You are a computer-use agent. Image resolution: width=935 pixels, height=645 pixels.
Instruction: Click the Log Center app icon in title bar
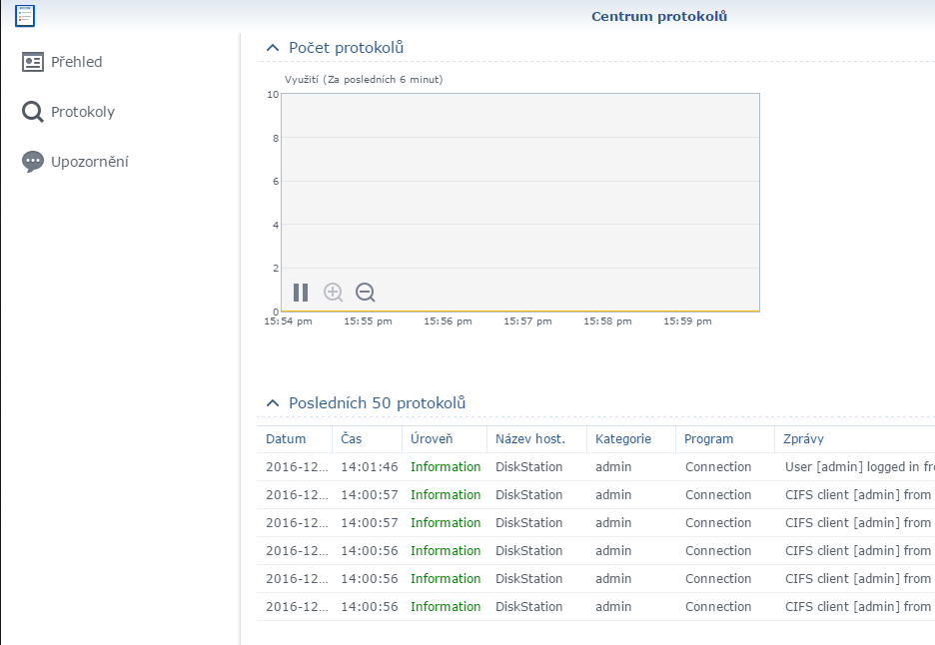[x=25, y=15]
